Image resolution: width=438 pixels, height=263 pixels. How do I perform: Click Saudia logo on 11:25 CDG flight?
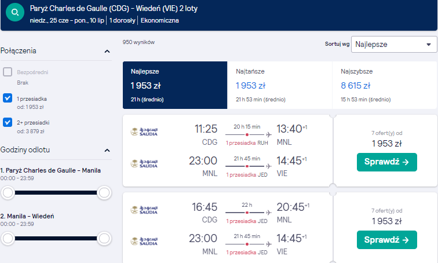click(144, 131)
